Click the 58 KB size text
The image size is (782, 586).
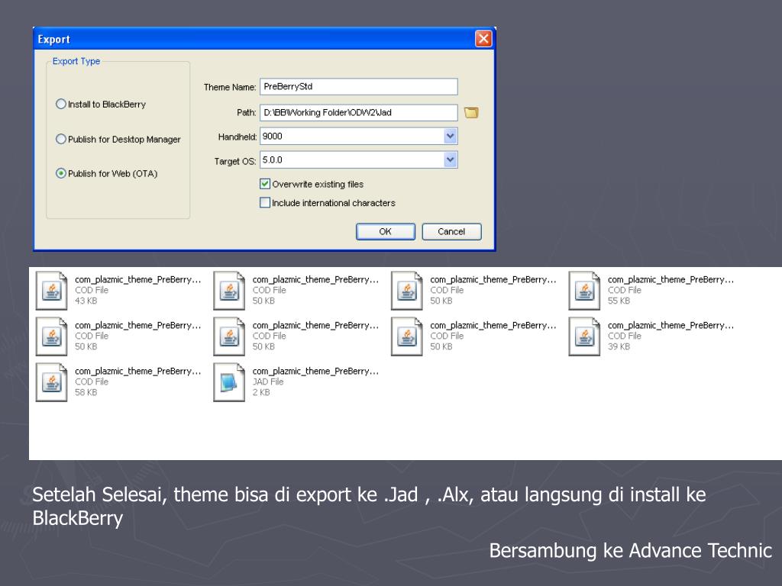pyautogui.click(x=86, y=393)
